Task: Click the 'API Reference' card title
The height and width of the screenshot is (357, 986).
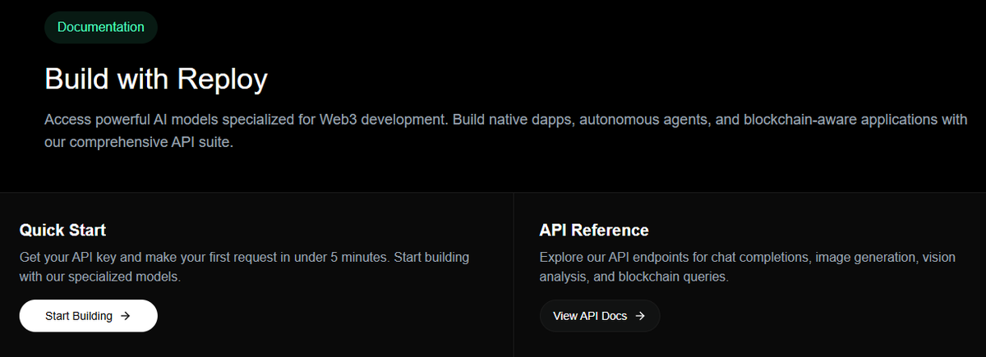Action: point(594,230)
